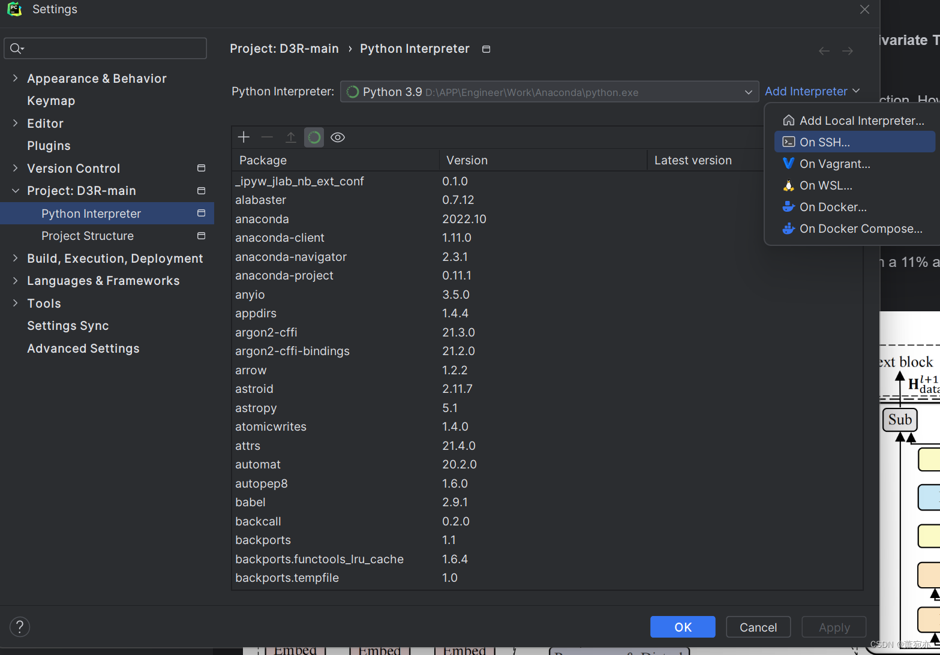Viewport: 940px width, 655px height.
Task: Click the back navigation arrow
Action: click(x=824, y=51)
